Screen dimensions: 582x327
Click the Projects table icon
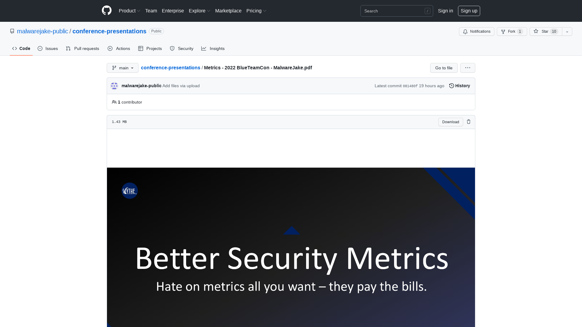coord(141,48)
